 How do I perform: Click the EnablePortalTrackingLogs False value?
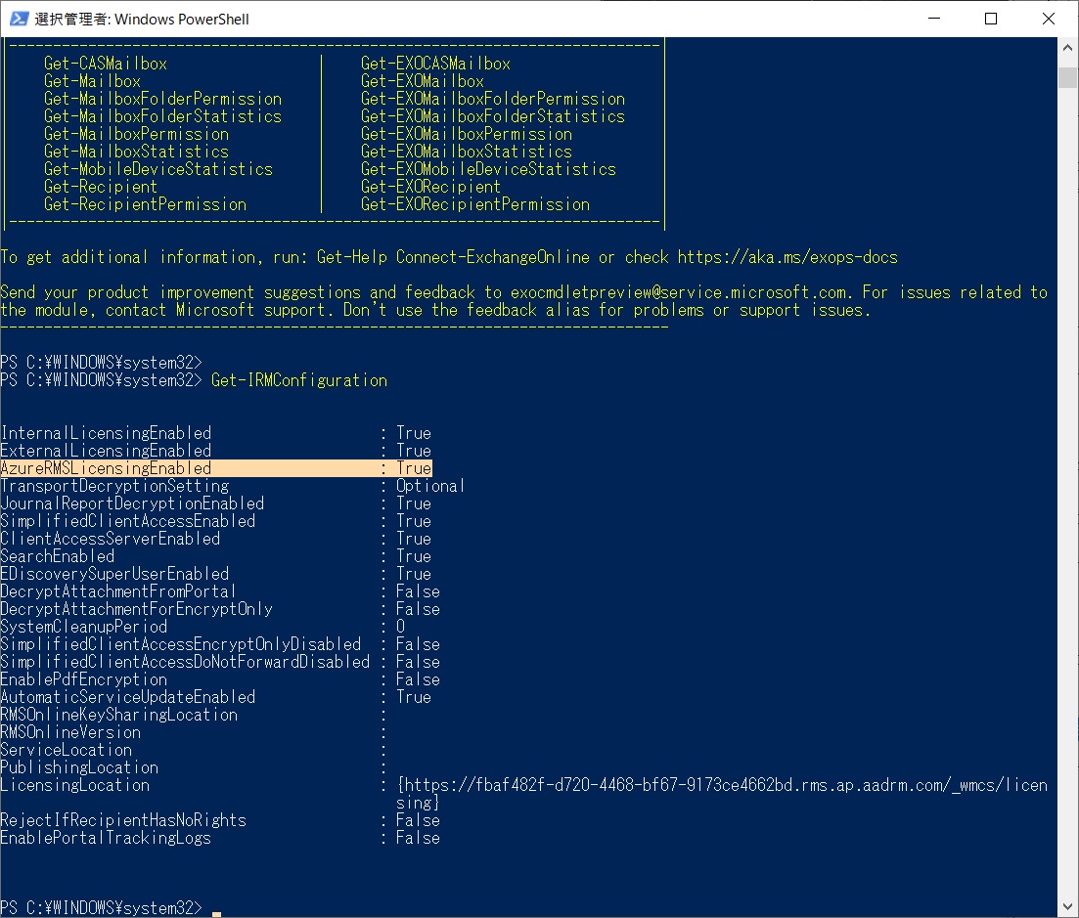click(417, 838)
